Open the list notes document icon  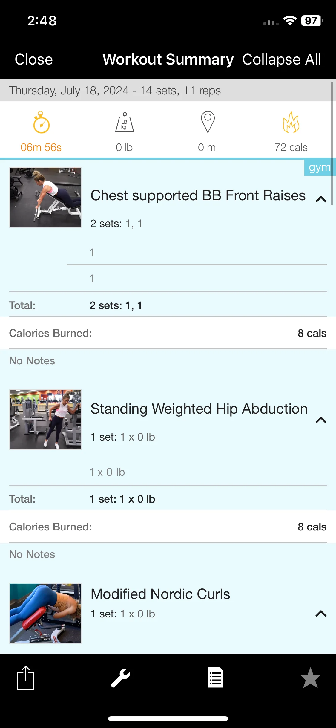215,677
